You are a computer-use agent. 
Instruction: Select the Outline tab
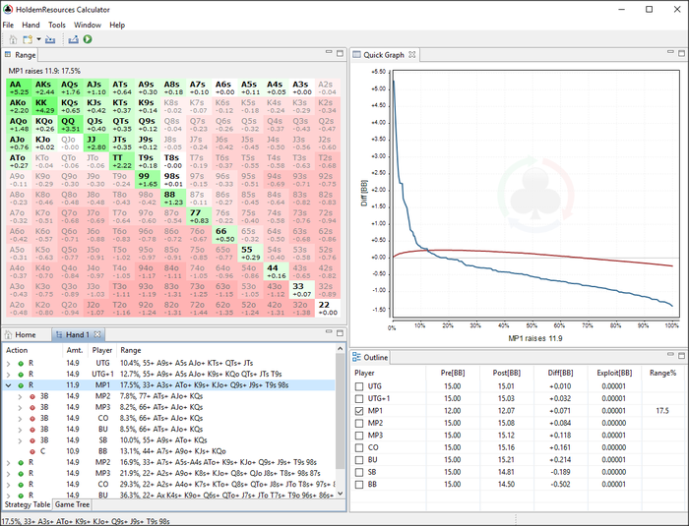click(370, 358)
